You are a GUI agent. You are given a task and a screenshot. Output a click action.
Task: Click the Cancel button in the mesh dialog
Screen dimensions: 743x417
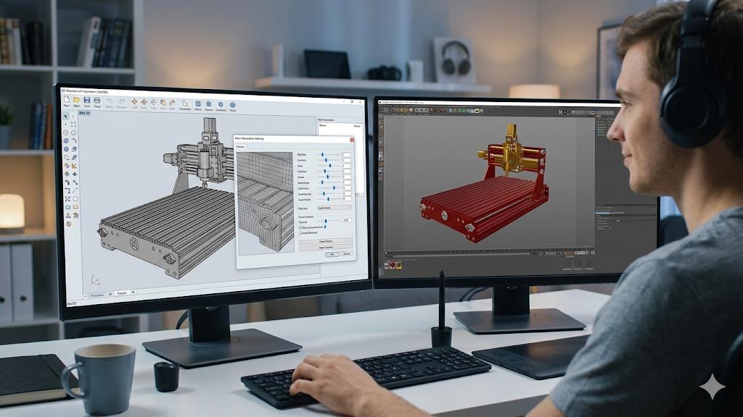click(x=346, y=254)
